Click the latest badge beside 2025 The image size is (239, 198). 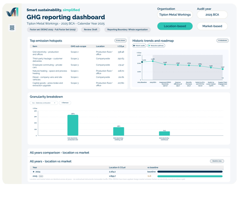(x=41, y=176)
